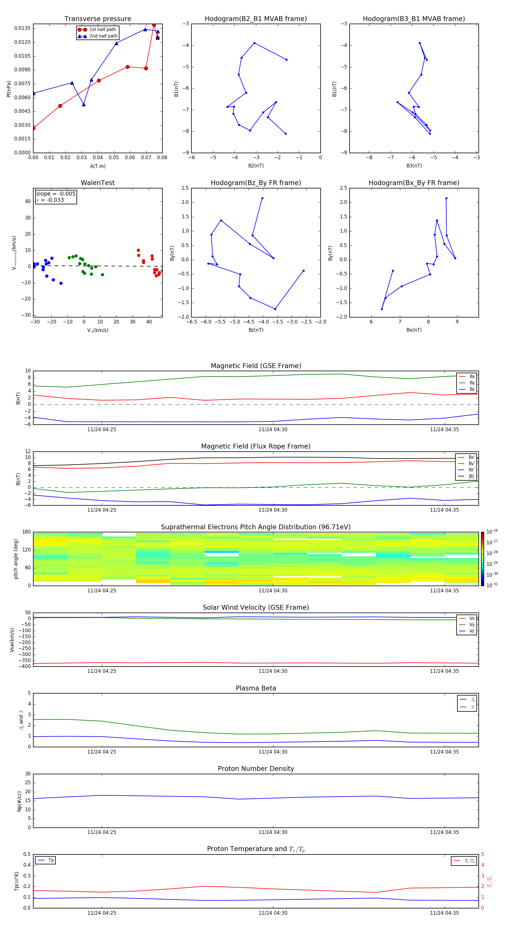
Task: Click the "Np(#/cc)" y-axis label
Action: point(19,801)
